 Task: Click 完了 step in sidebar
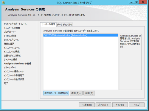(6, 83)
